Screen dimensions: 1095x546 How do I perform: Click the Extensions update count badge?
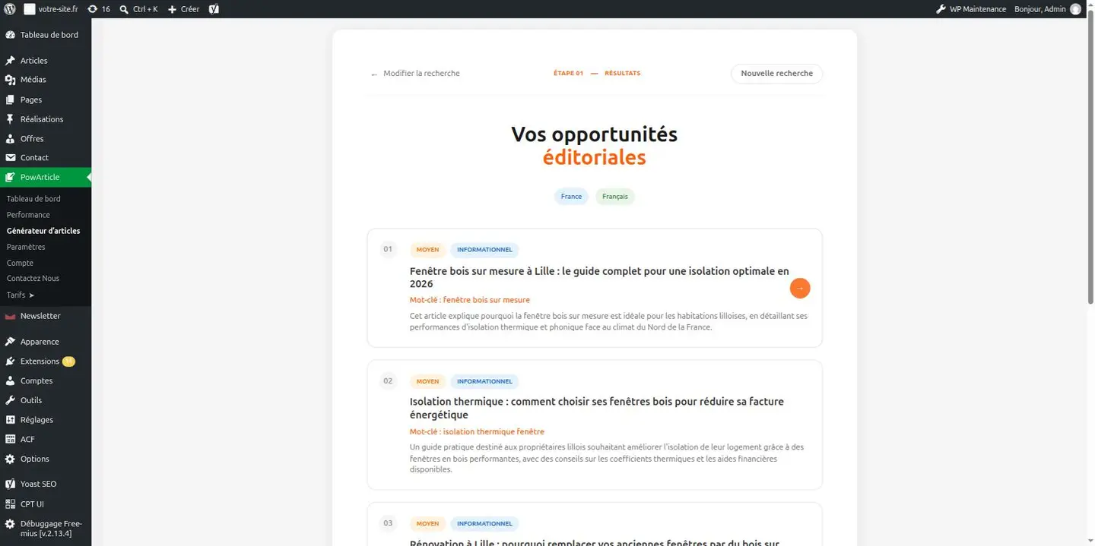click(68, 361)
